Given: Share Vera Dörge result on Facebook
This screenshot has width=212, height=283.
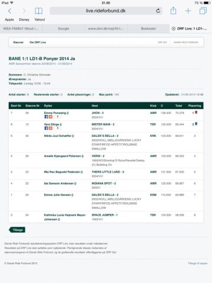Looking at the screenshot, I should [46, 128].
